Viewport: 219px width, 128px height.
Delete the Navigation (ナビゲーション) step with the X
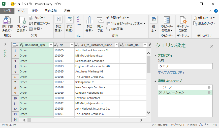[161, 92]
